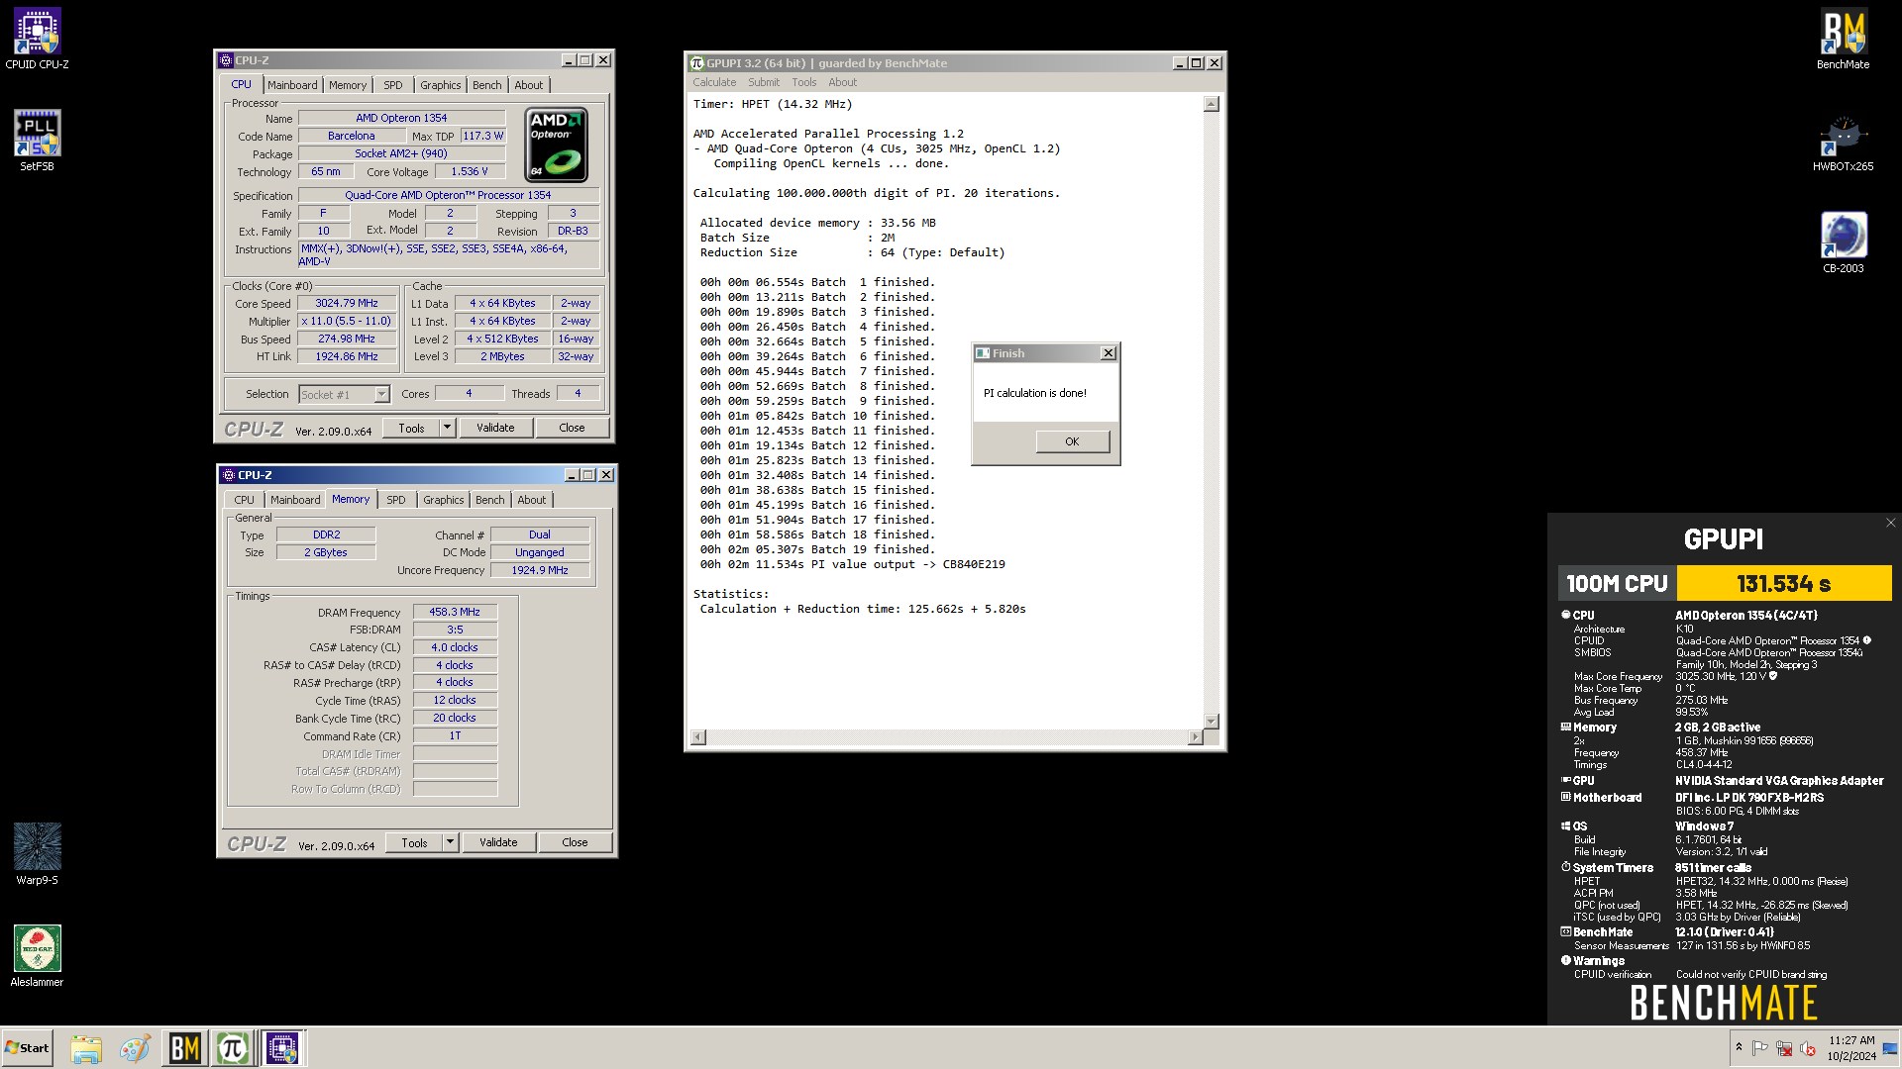Open Tools dropdown arrow in Memory CPU-Z
This screenshot has width=1902, height=1069.
[450, 842]
